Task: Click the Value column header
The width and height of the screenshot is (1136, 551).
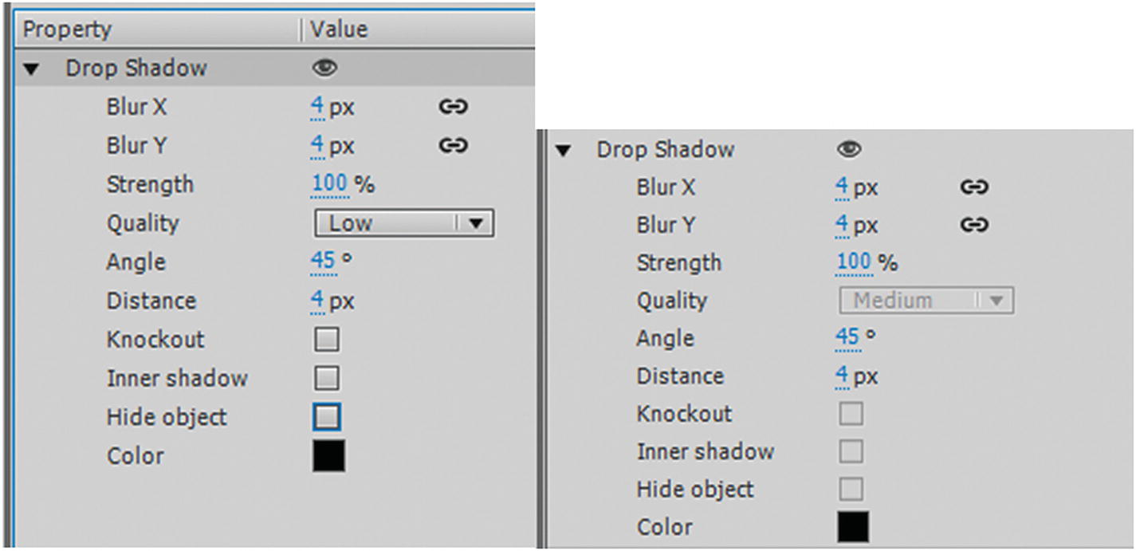Action: (339, 30)
